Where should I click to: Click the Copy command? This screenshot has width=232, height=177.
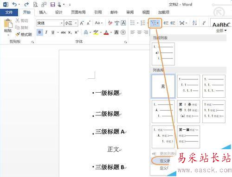click(x=22, y=27)
